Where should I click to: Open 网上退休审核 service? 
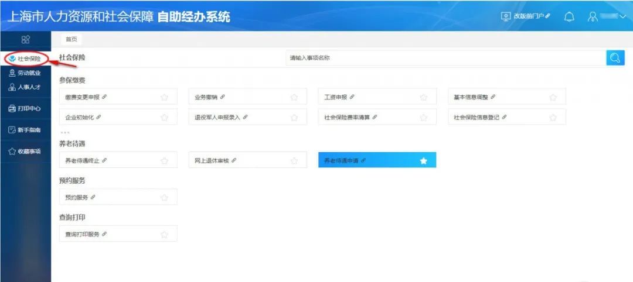pos(248,160)
